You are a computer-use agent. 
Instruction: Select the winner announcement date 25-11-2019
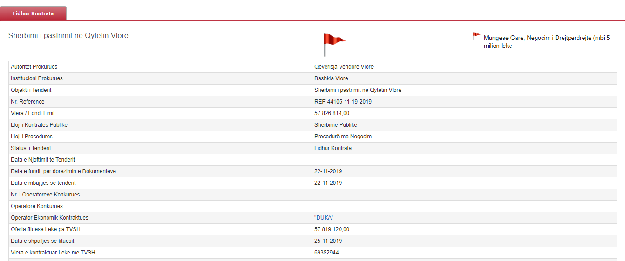(x=328, y=241)
